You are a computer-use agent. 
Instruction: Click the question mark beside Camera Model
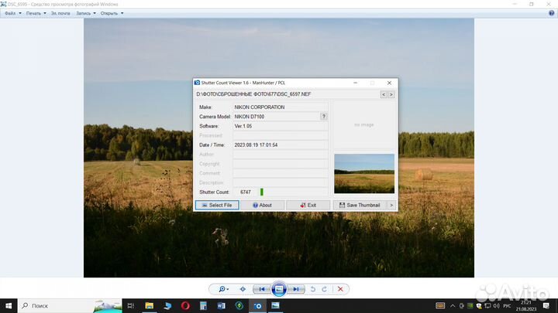click(323, 117)
